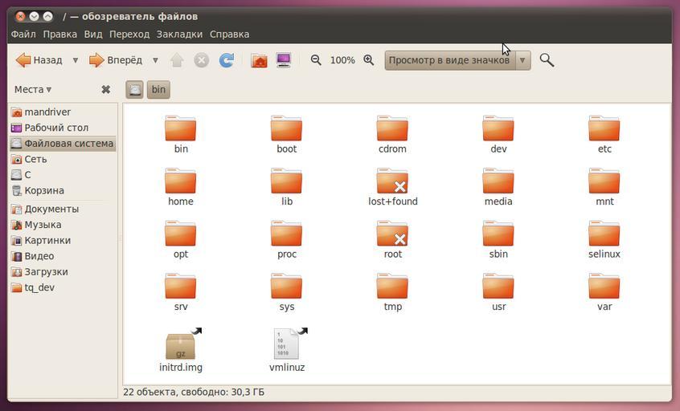The image size is (680, 411).
Task: Toggle the root drive path button
Action: (x=135, y=90)
